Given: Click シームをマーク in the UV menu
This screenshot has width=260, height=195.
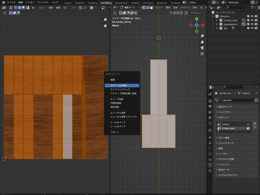Looking at the screenshot, I should (x=118, y=122).
